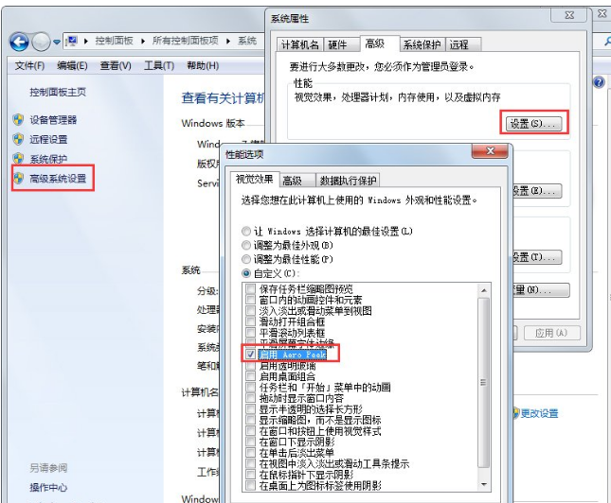Click the shield icon next to 更改设置
Viewport: 611px width, 503px height.
516,413
